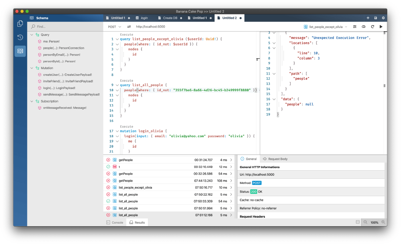Image resolution: width=401 pixels, height=244 pixels.
Task: Select the 07:50:33.309 list_all_people history row
Action: (169, 201)
